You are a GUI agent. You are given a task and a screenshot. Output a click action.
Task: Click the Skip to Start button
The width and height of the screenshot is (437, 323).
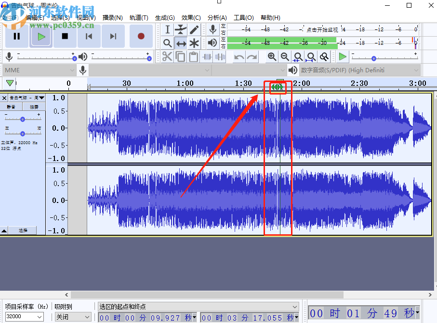pyautogui.click(x=89, y=36)
